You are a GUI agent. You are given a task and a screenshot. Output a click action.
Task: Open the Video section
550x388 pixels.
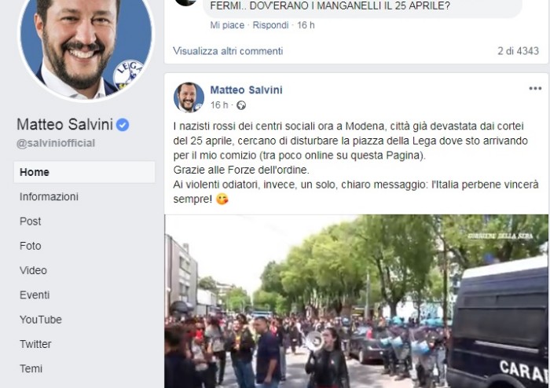(x=33, y=270)
